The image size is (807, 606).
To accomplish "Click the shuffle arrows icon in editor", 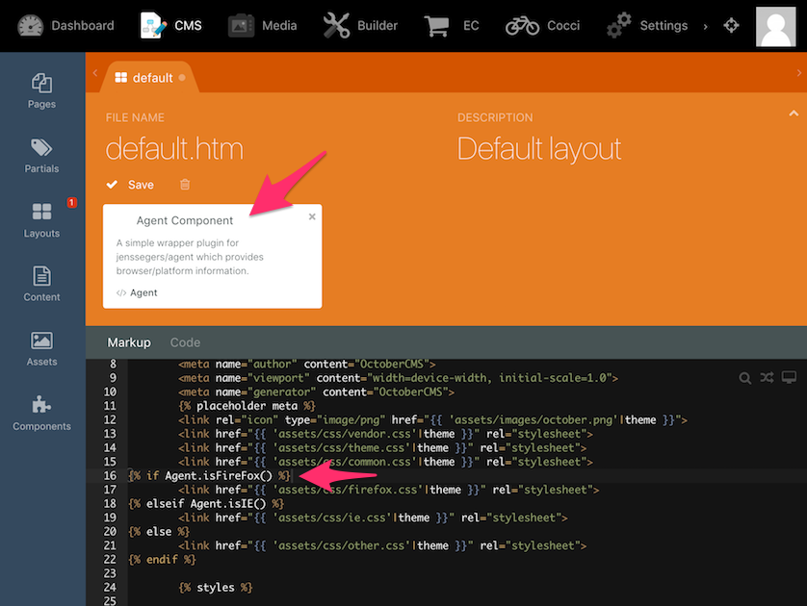I will (767, 378).
